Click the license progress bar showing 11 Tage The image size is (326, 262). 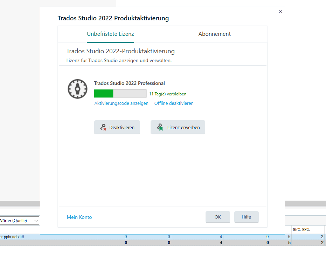[120, 93]
